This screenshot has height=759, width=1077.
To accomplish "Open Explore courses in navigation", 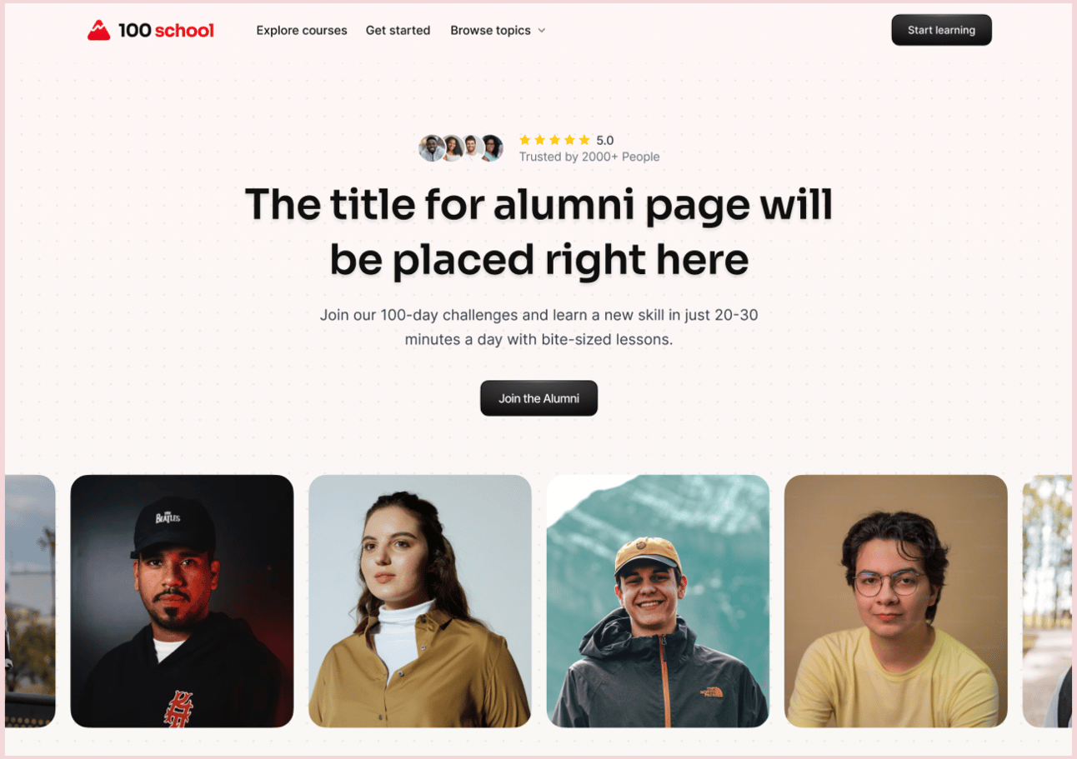I will click(x=302, y=30).
